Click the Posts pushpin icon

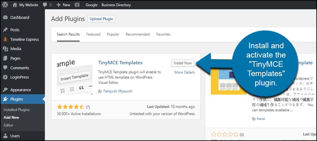(6, 30)
